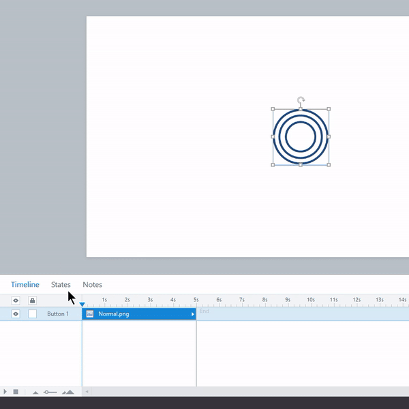The image size is (409, 409).
Task: Click the 4s mark on the time ruler
Action: point(173,300)
